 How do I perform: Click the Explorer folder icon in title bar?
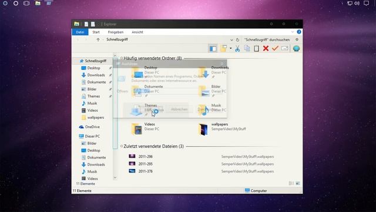76,24
